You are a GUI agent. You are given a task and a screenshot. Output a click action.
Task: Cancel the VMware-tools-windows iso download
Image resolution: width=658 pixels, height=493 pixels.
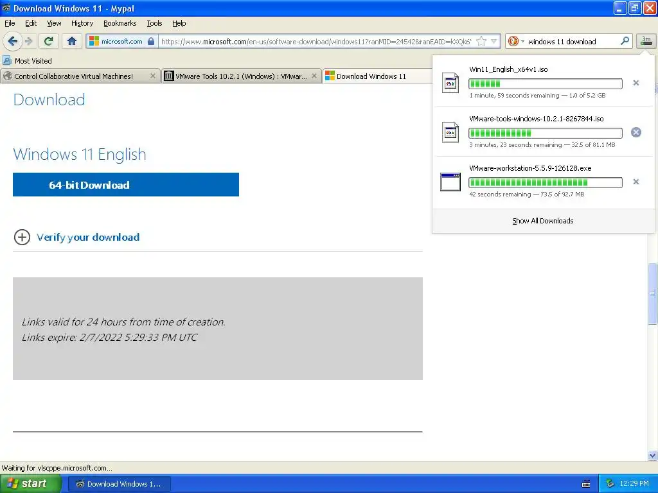[x=636, y=132]
